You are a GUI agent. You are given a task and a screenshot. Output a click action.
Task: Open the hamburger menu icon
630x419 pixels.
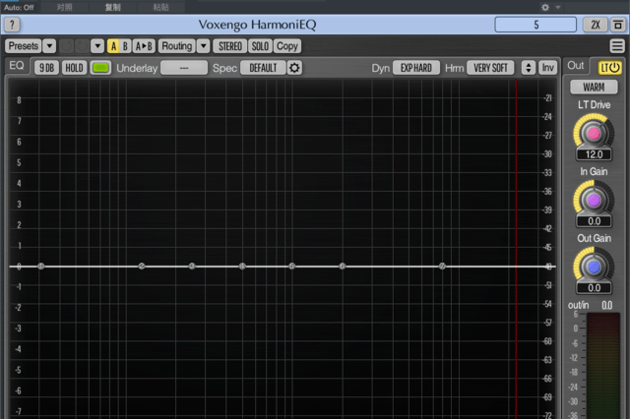(617, 46)
